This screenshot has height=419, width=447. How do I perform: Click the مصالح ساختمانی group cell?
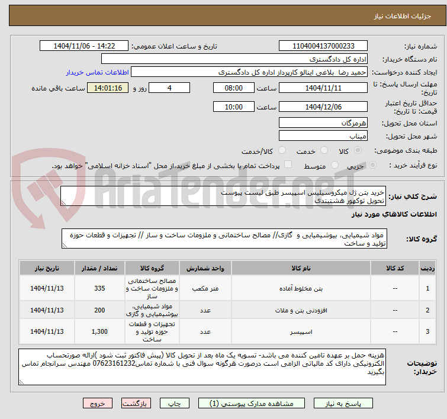[x=152, y=288]
